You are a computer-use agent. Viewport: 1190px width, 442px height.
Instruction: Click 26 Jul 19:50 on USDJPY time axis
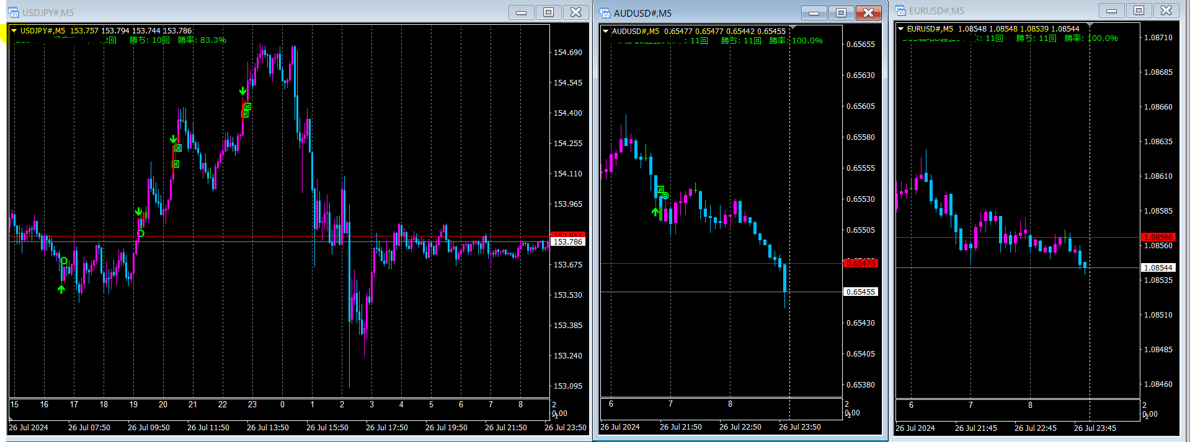(x=446, y=428)
